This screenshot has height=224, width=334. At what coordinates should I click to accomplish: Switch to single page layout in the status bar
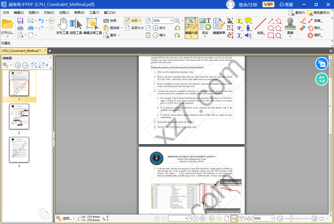click(x=227, y=219)
